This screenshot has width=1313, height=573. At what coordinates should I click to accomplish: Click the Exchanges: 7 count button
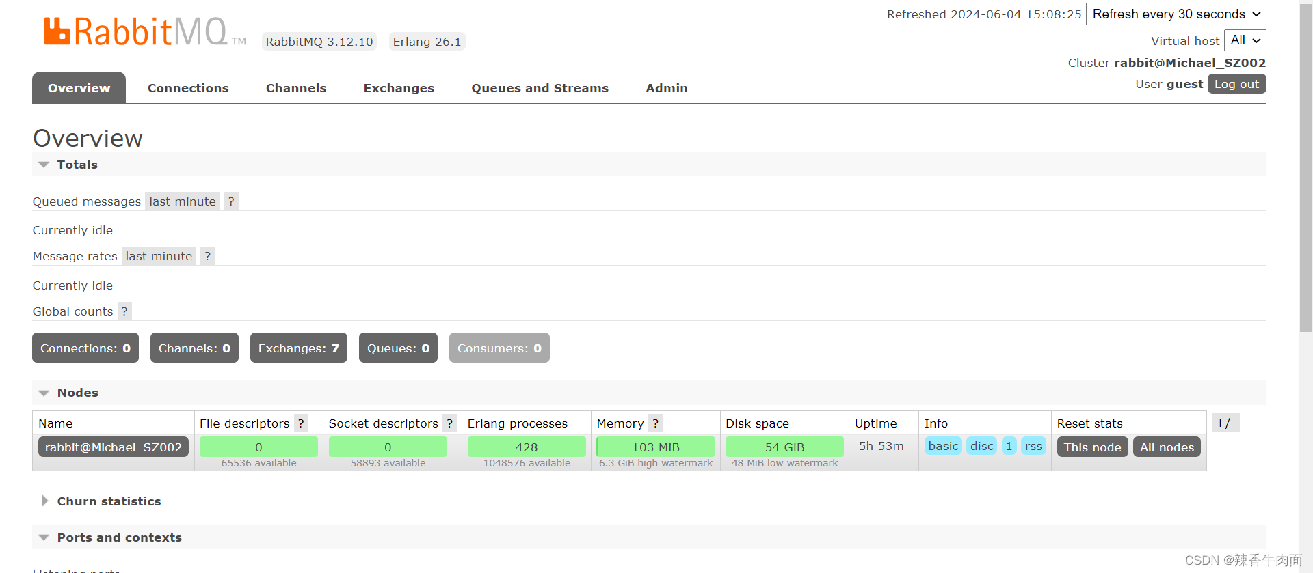[x=299, y=348]
